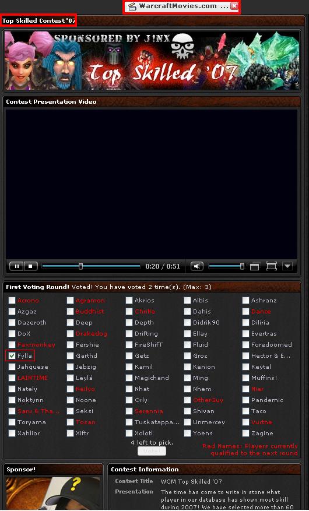Viewport: 309px width, 511px height.
Task: Click the WCM Top Skilled '07 contest title
Action: click(191, 481)
